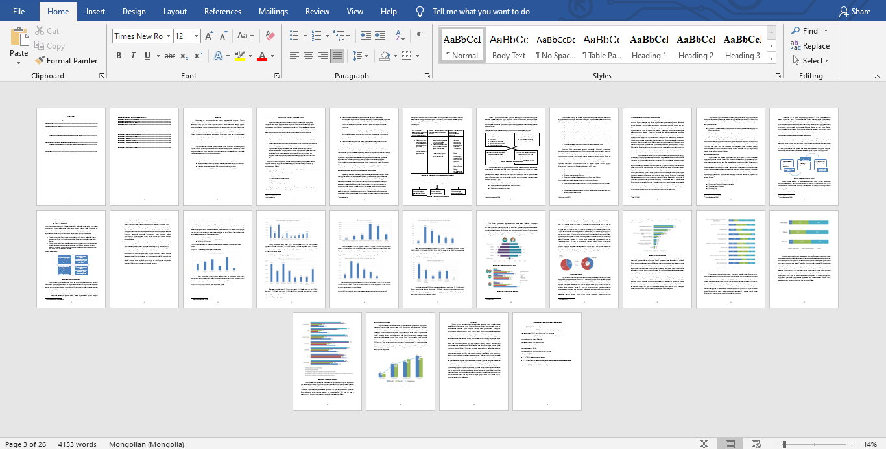Open the font size dropdown
The width and height of the screenshot is (886, 449).
(x=197, y=36)
